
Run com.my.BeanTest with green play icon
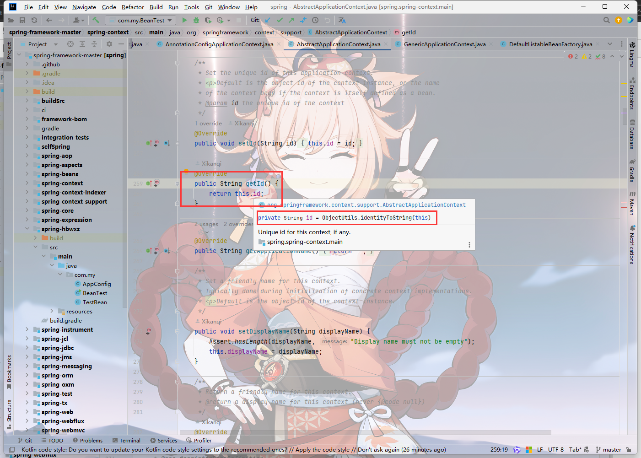click(x=184, y=20)
